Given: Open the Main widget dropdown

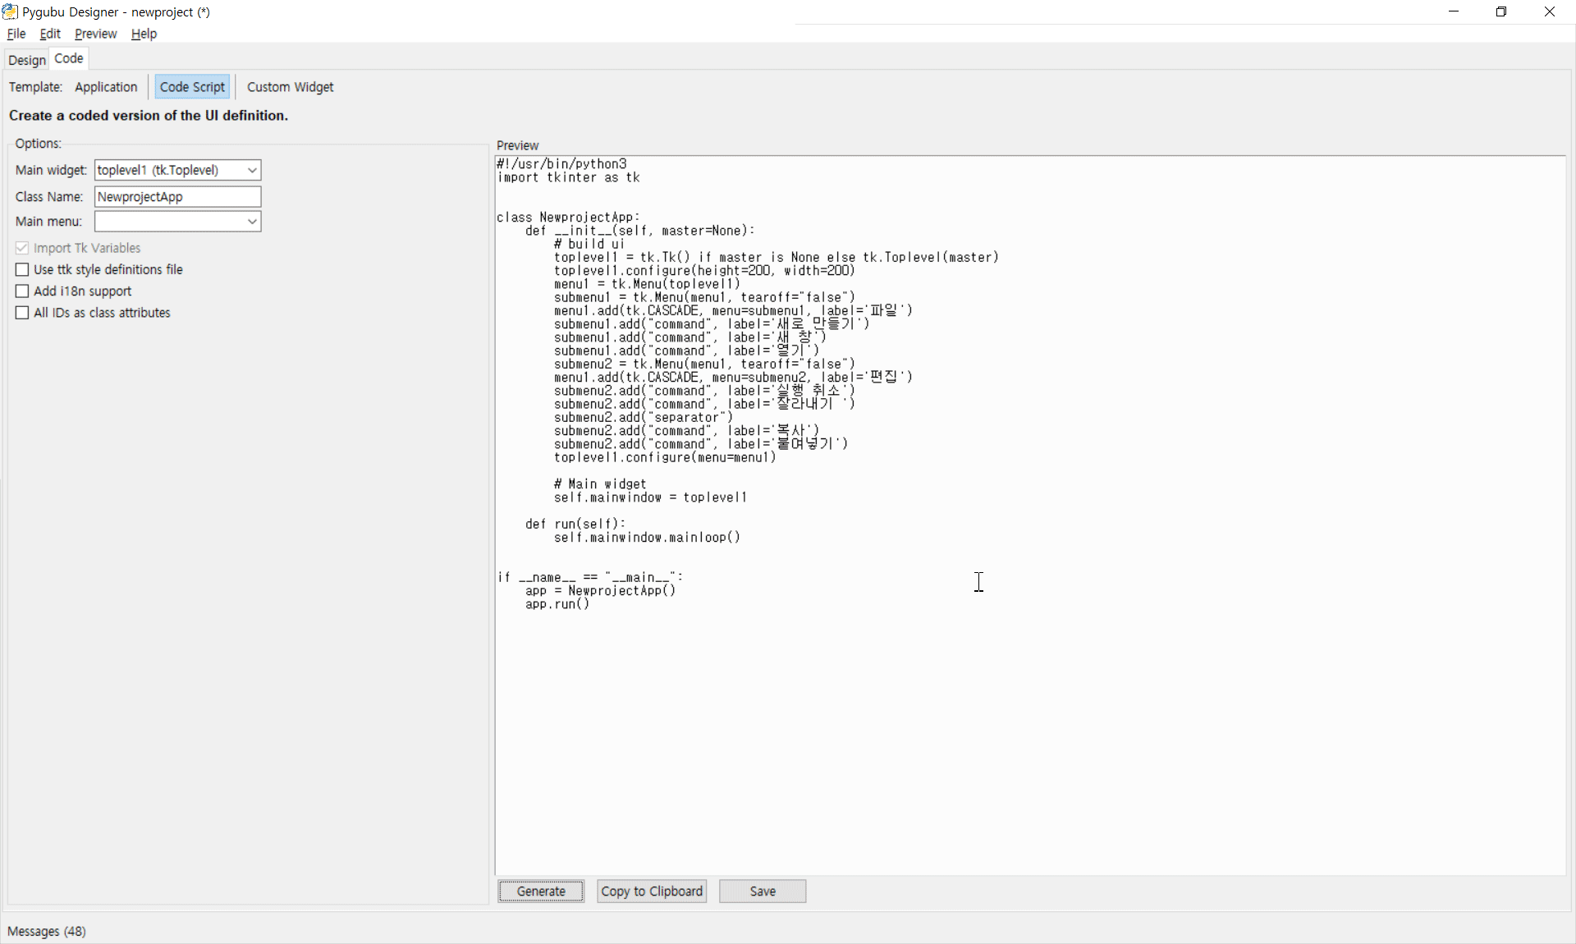Looking at the screenshot, I should 252,170.
